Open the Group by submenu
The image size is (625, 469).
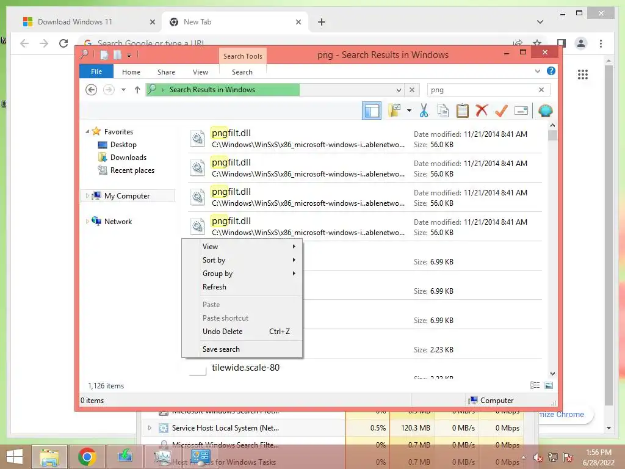pyautogui.click(x=242, y=274)
